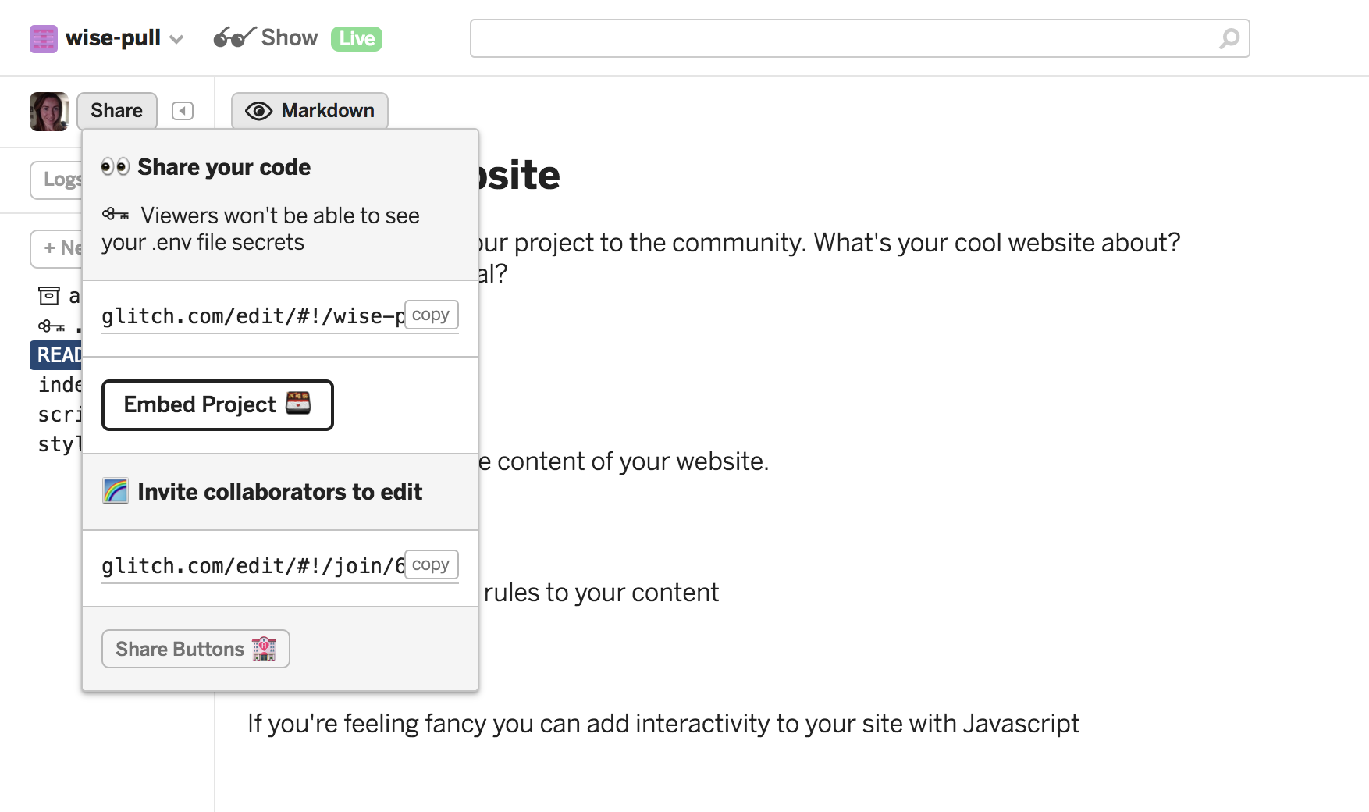Click the Show button text

click(x=289, y=37)
